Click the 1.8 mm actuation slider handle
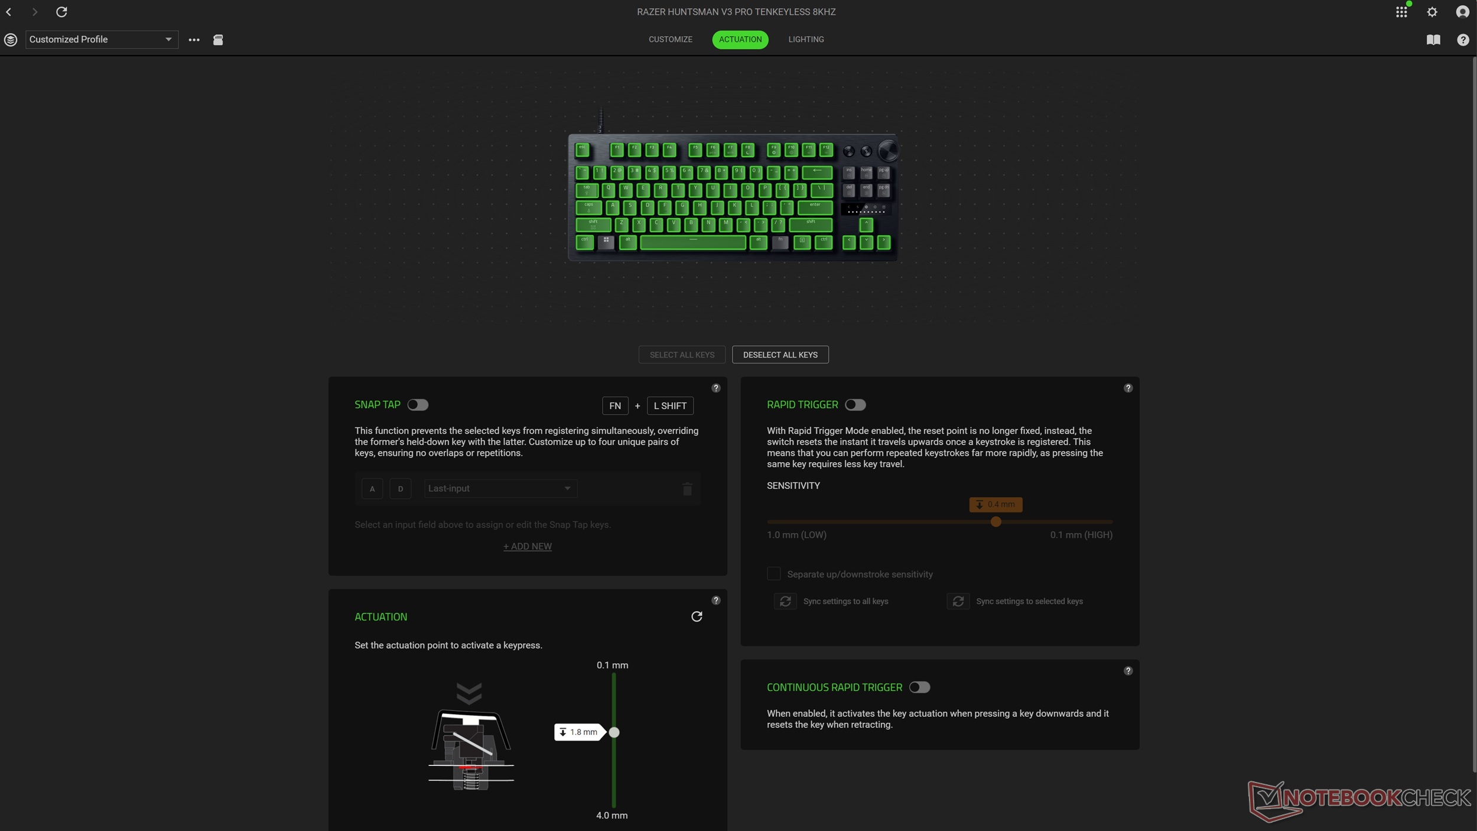The image size is (1477, 831). (614, 732)
